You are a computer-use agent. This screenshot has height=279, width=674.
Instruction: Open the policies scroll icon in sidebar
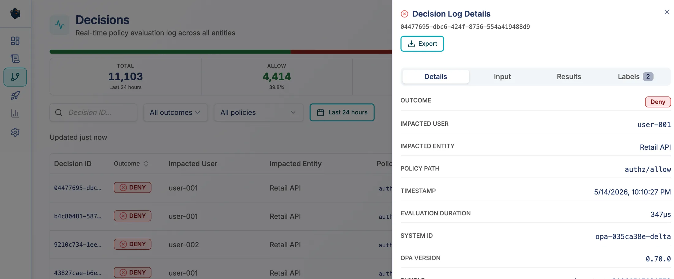coord(15,58)
